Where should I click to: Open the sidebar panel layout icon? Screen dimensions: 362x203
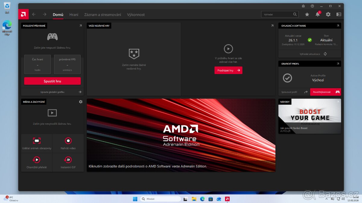click(x=339, y=14)
